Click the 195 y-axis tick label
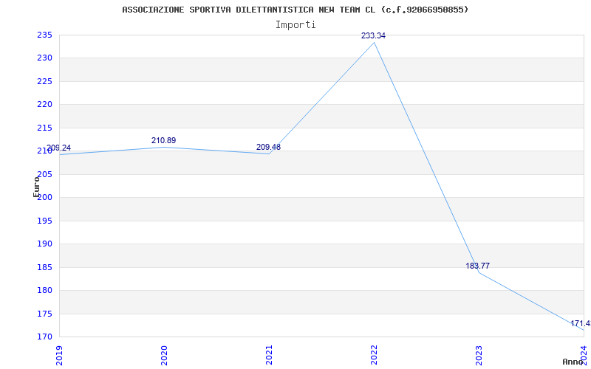 coord(44,221)
